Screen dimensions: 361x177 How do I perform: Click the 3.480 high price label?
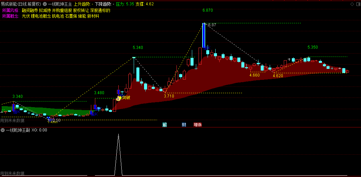[x=99, y=93]
